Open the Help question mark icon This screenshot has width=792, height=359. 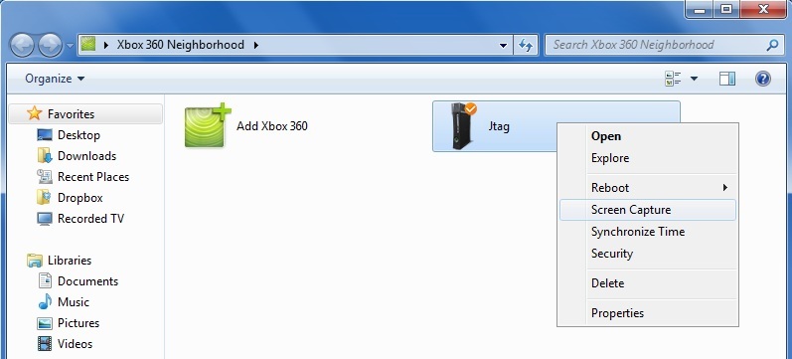point(763,79)
